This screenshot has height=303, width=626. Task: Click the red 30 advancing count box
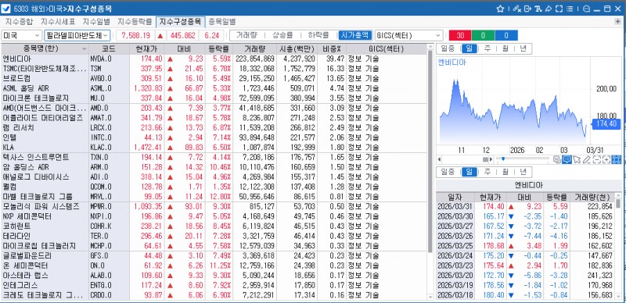click(460, 35)
